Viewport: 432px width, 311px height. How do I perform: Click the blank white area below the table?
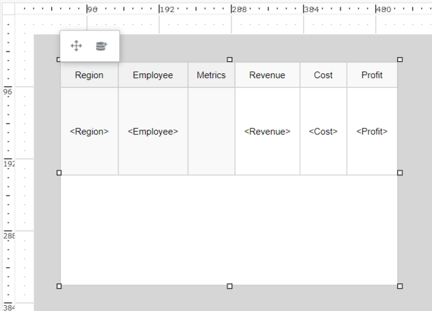[229, 230]
